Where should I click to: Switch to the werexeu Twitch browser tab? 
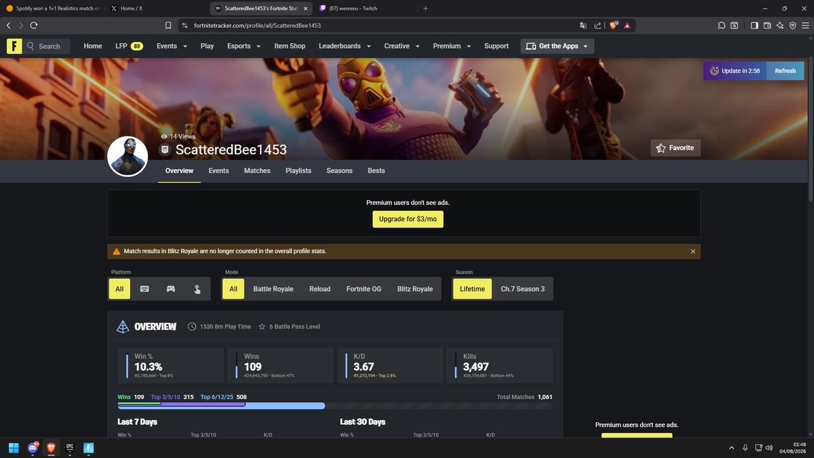pyautogui.click(x=365, y=8)
